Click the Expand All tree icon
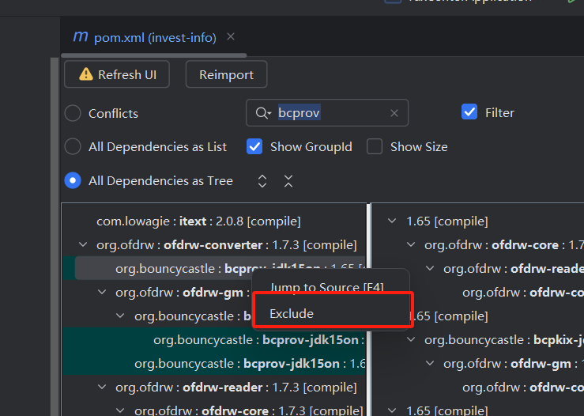Screen dimensions: 584x416 click(x=262, y=181)
